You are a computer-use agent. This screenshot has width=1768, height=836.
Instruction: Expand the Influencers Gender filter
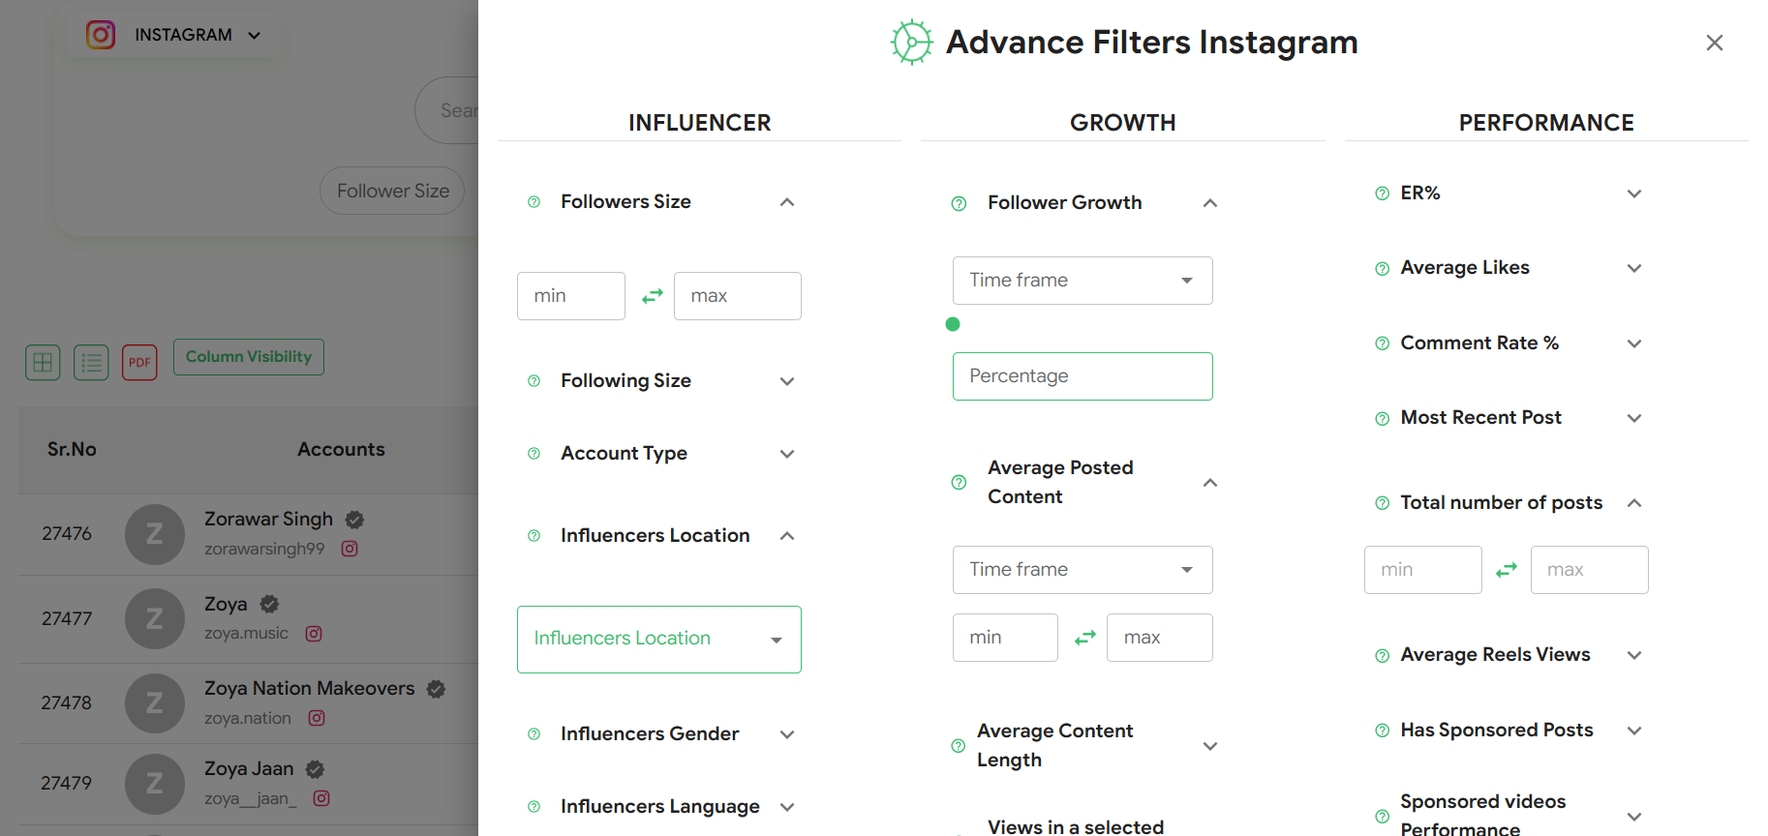[x=787, y=734]
